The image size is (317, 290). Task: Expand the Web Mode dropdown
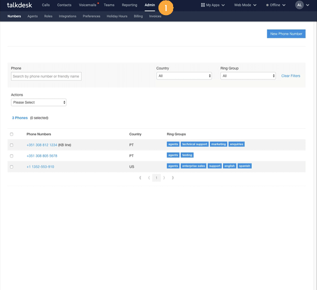click(245, 5)
